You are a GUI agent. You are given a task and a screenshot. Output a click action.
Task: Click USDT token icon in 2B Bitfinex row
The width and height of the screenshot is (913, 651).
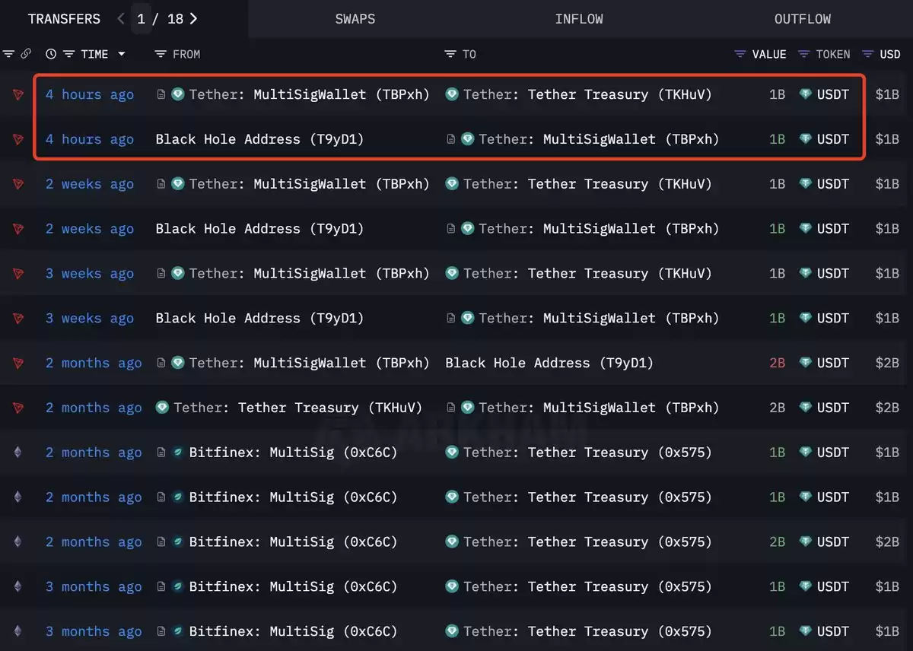805,541
